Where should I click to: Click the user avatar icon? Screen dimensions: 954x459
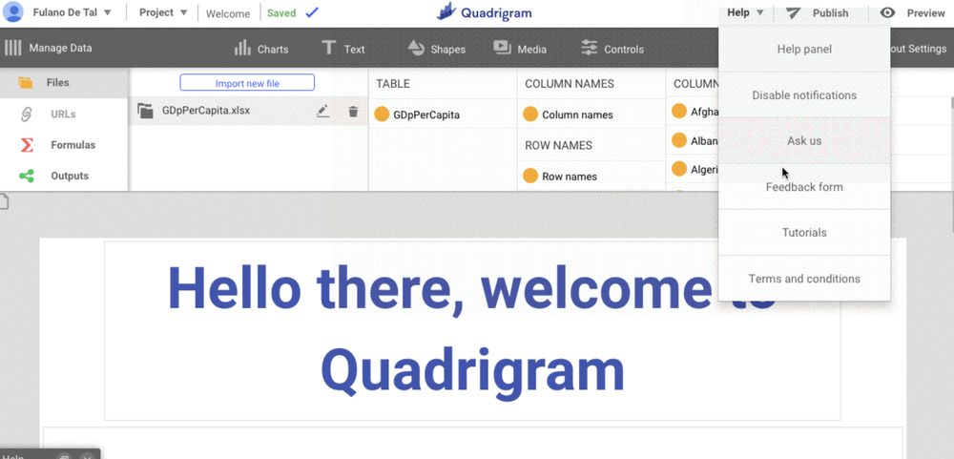coord(13,12)
